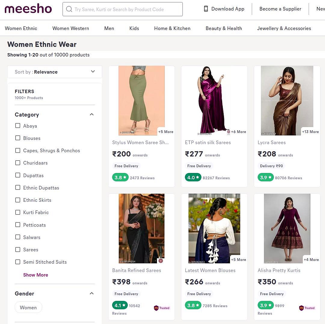
Task: Click the brand icon on the Banita saree image
Action: (161, 261)
